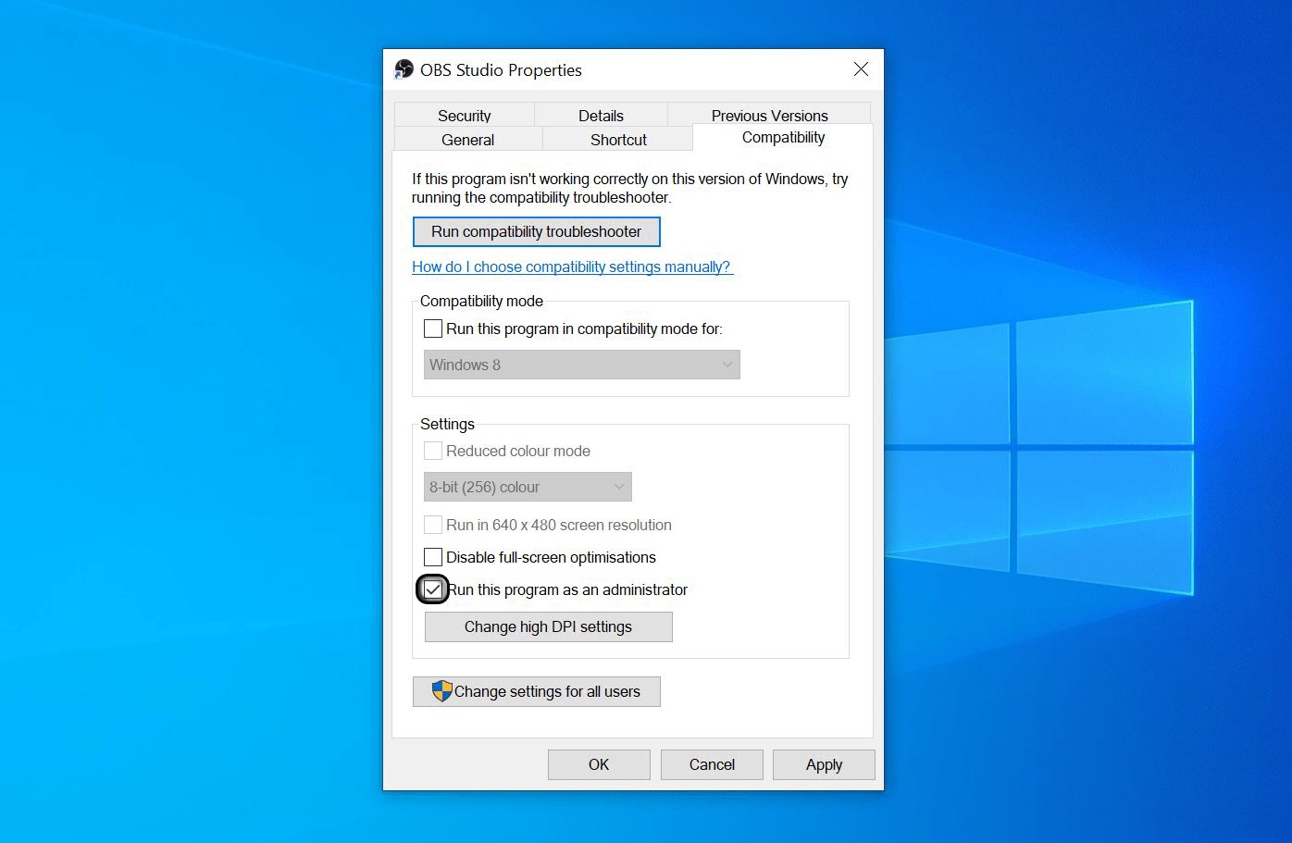Viewport: 1292px width, 843px height.
Task: Click the 'Settings' group label
Action: tap(447, 424)
